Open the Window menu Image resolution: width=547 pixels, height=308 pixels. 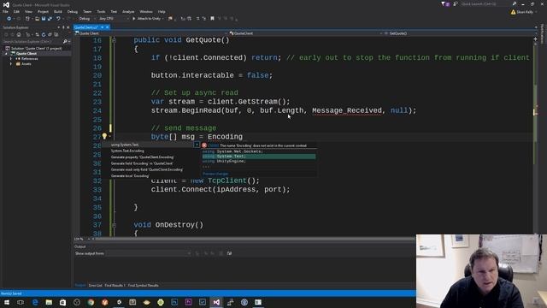[x=146, y=11]
